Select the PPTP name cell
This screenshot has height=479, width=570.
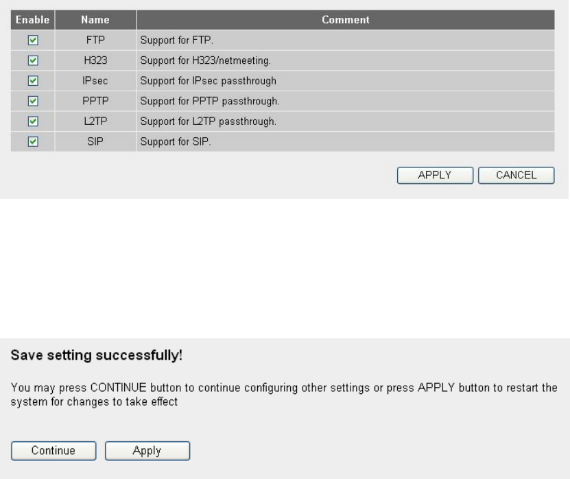(95, 101)
